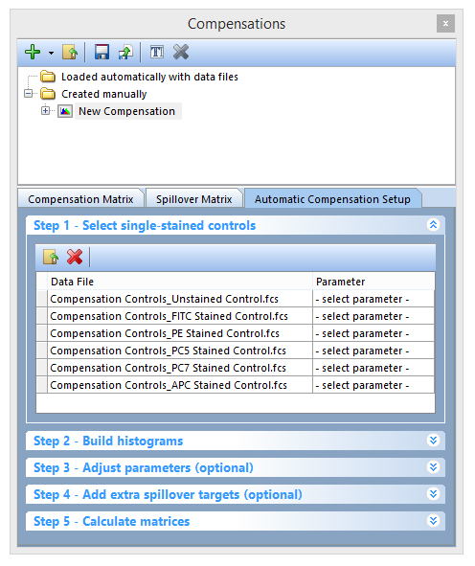475x566 pixels.
Task: Open parameter selector for FITC Stained Control
Action: (x=373, y=316)
